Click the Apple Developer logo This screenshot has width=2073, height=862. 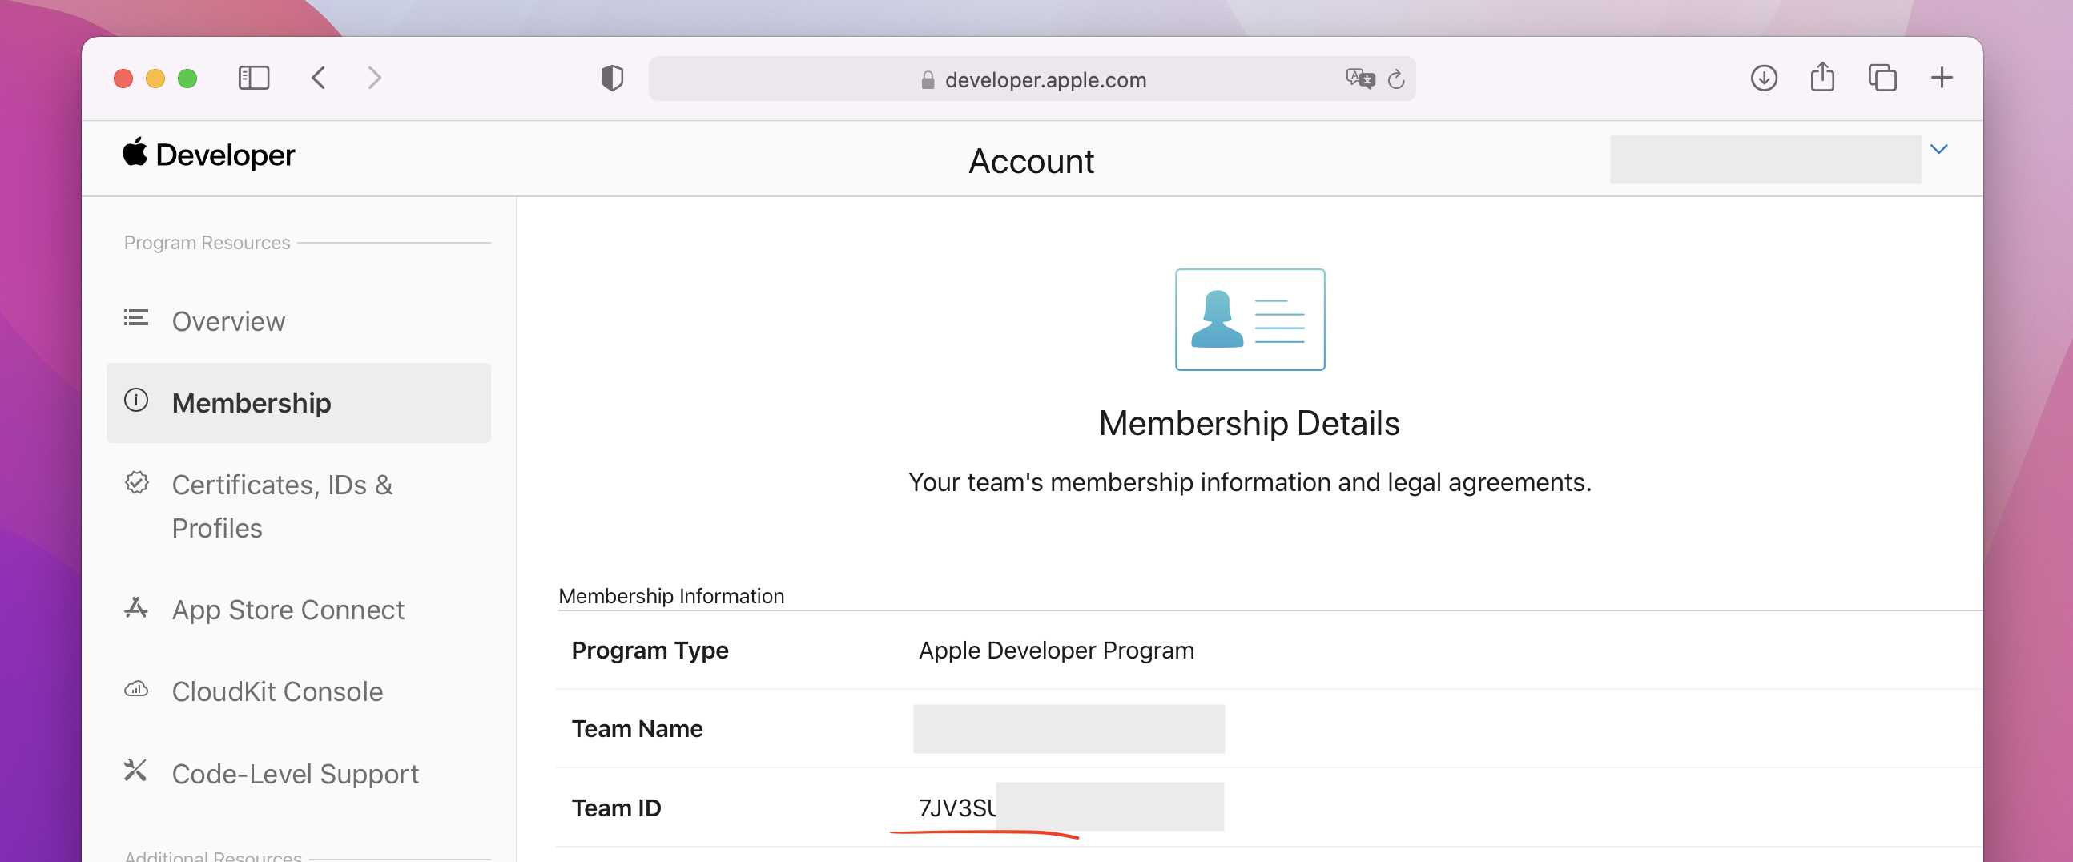[x=208, y=154]
